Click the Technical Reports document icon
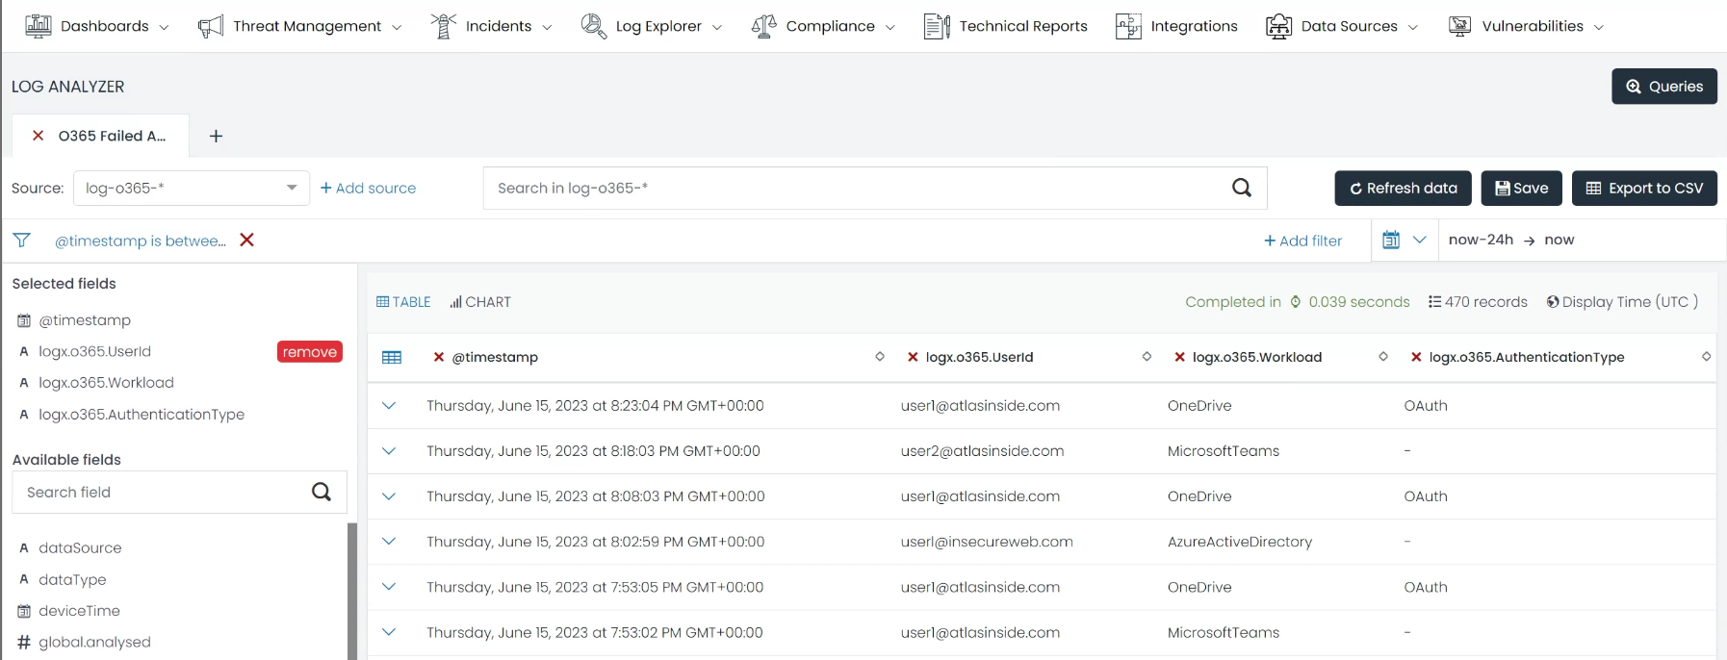This screenshot has width=1727, height=660. point(937,26)
